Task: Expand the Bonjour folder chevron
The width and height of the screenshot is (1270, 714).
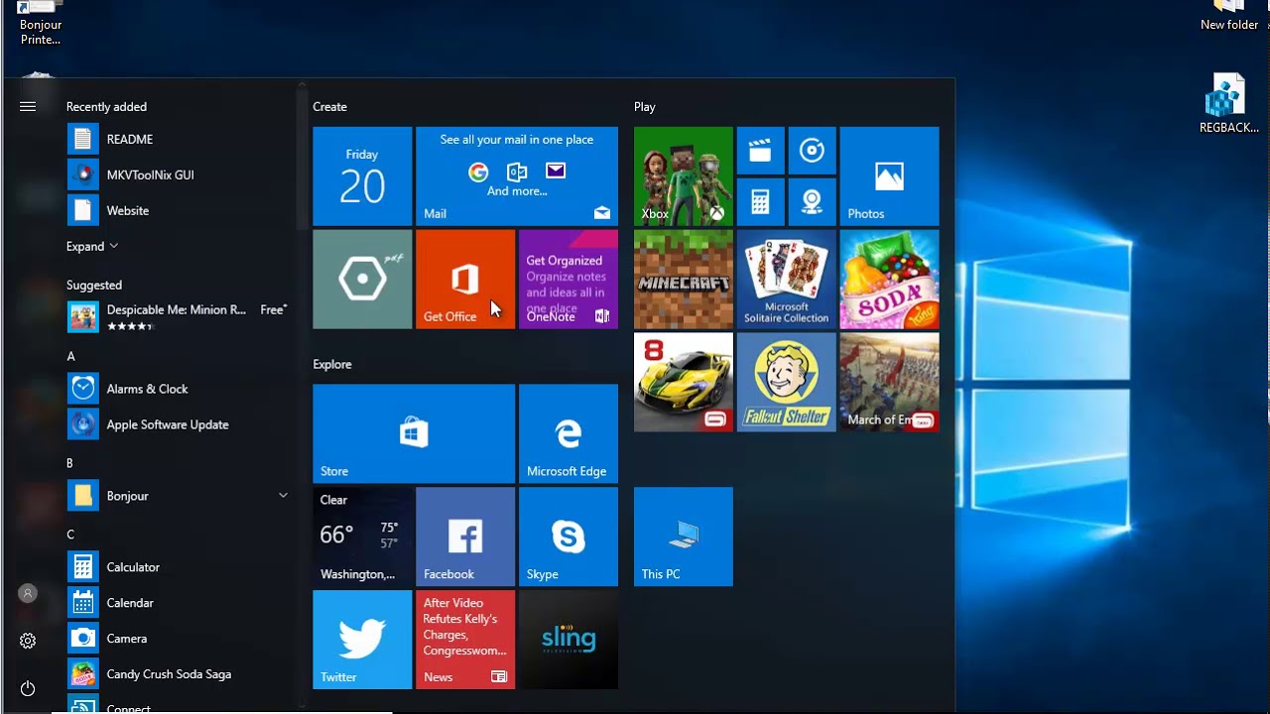Action: pyautogui.click(x=283, y=495)
